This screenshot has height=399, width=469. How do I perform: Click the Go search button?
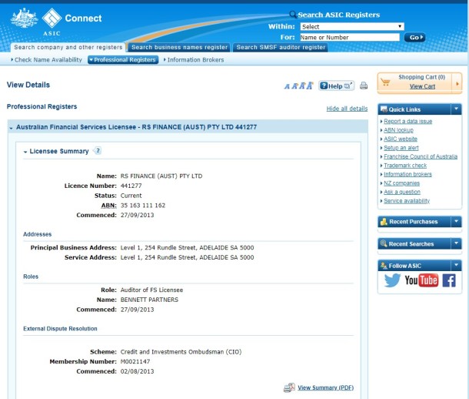click(414, 38)
